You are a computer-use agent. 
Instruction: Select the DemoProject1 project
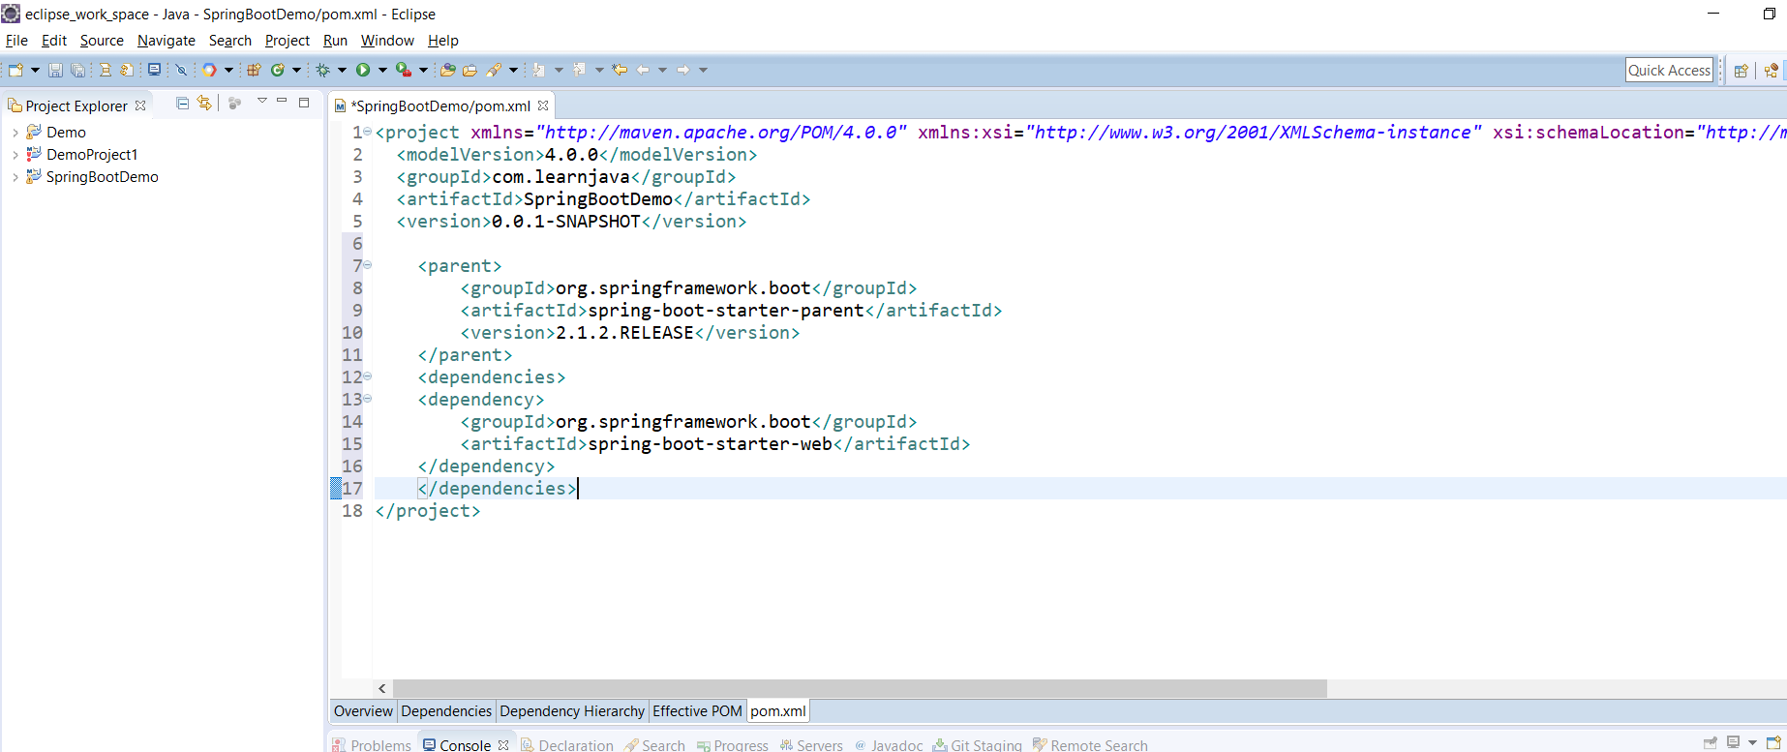tap(92, 155)
